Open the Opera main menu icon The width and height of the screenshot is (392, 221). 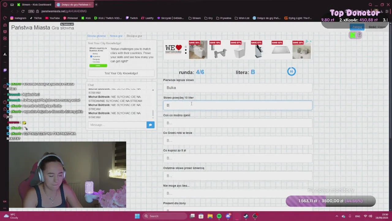click(5, 5)
